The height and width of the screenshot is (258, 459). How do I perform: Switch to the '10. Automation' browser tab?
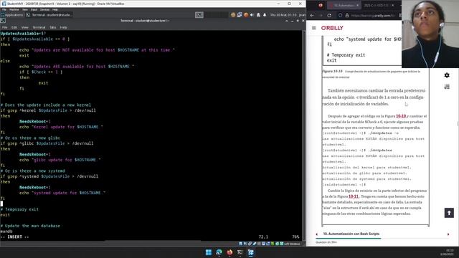tap(344, 5)
